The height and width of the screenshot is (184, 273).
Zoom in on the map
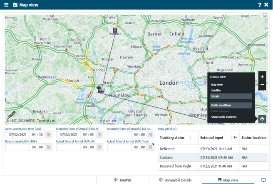[x=262, y=77]
